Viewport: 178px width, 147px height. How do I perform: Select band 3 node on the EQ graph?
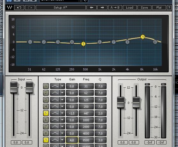[x=58, y=42]
